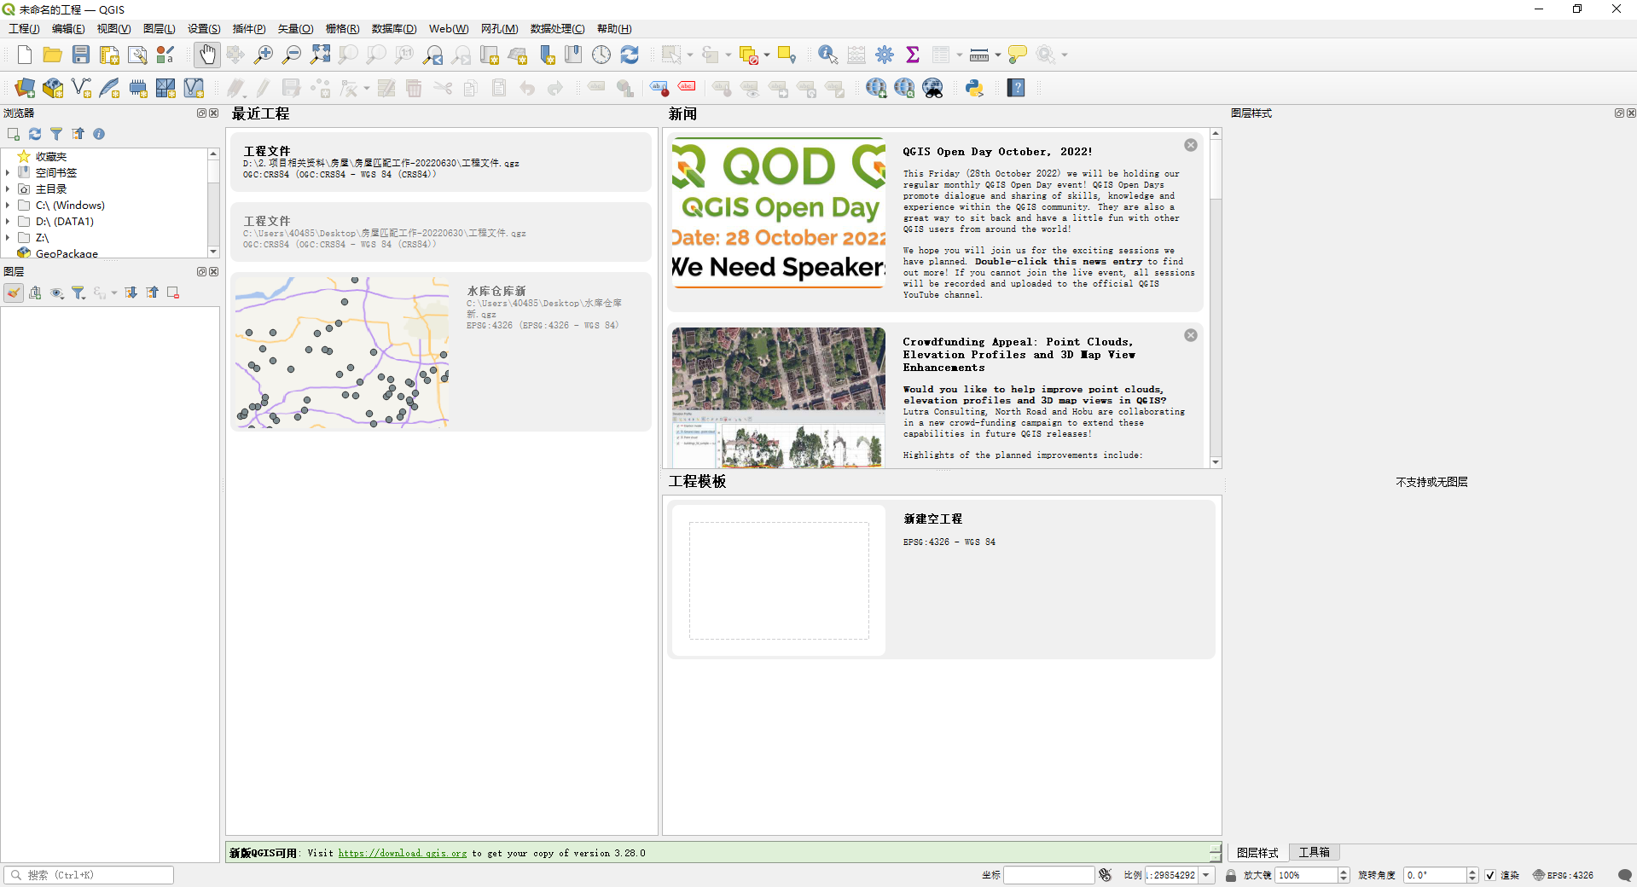Click the Statistical Summary sigma icon

(913, 55)
